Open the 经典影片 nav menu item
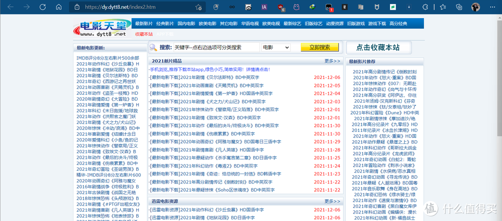 (165, 24)
